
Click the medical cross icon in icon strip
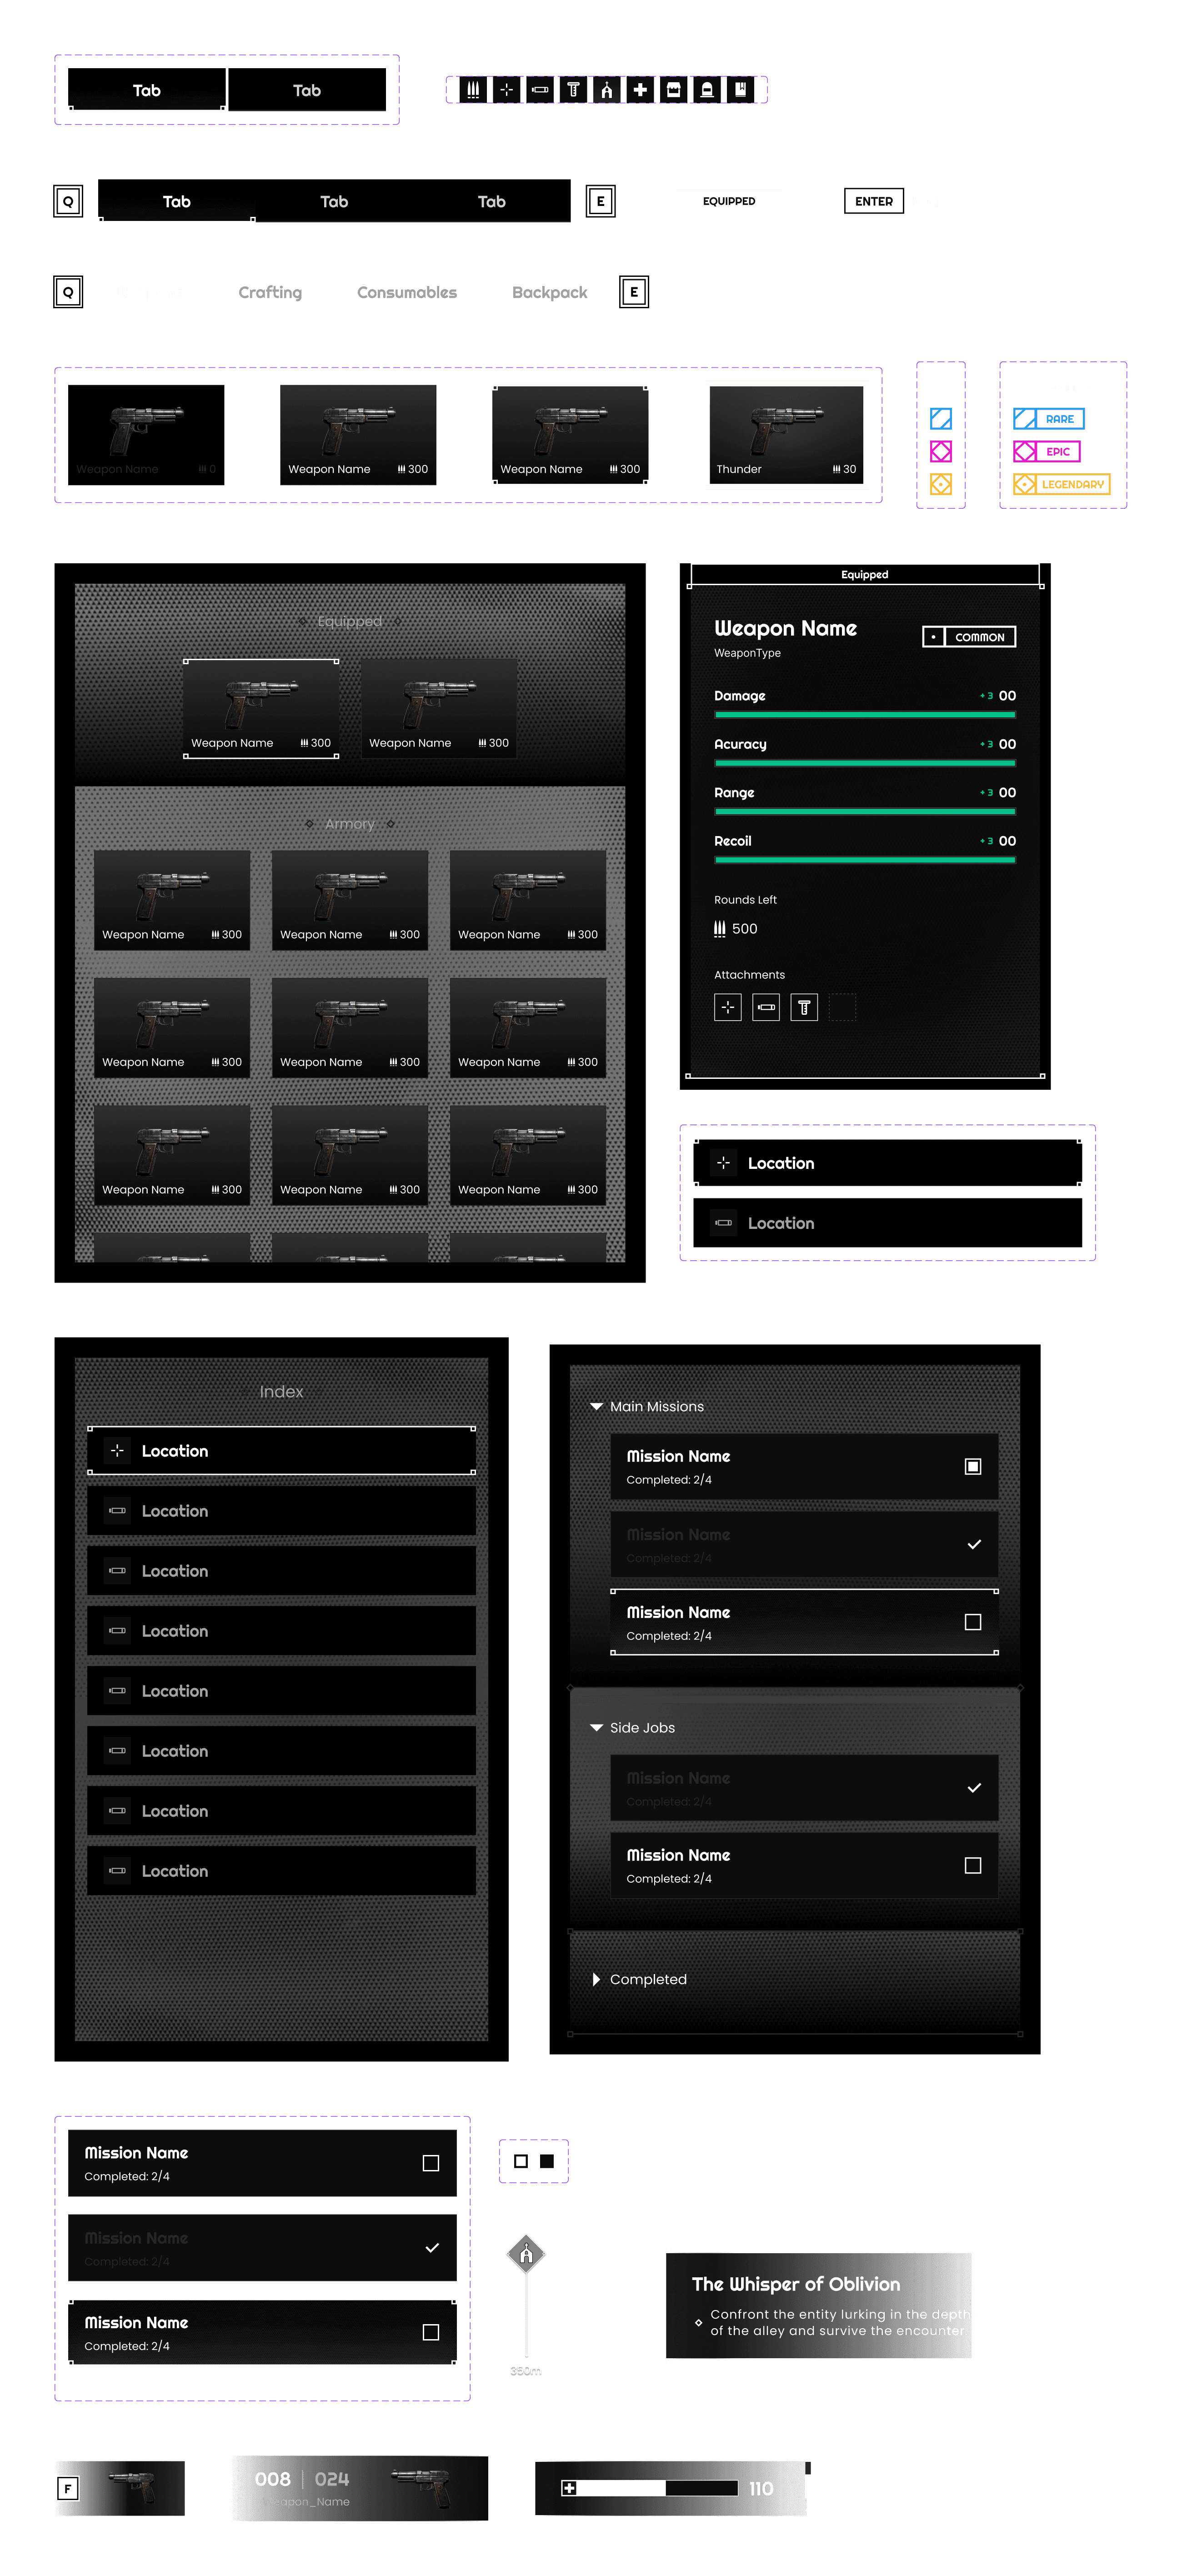click(640, 90)
